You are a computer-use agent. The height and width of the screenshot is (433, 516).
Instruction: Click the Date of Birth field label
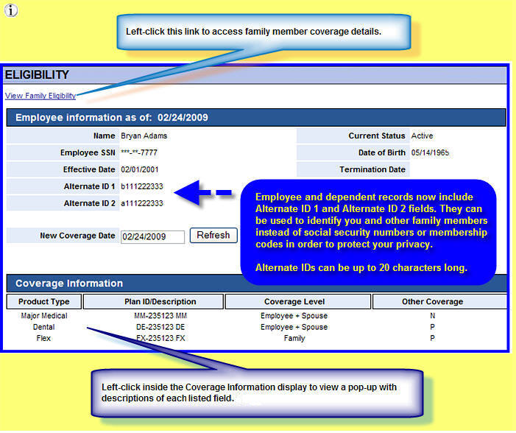pyautogui.click(x=382, y=152)
